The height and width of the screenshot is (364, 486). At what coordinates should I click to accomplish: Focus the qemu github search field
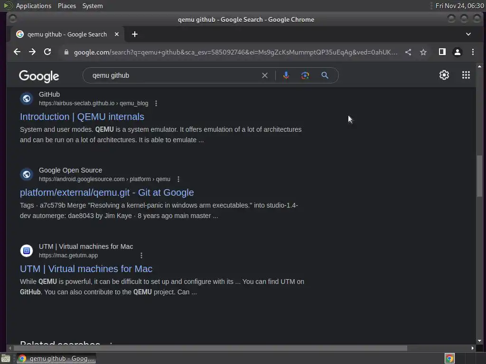click(x=174, y=75)
